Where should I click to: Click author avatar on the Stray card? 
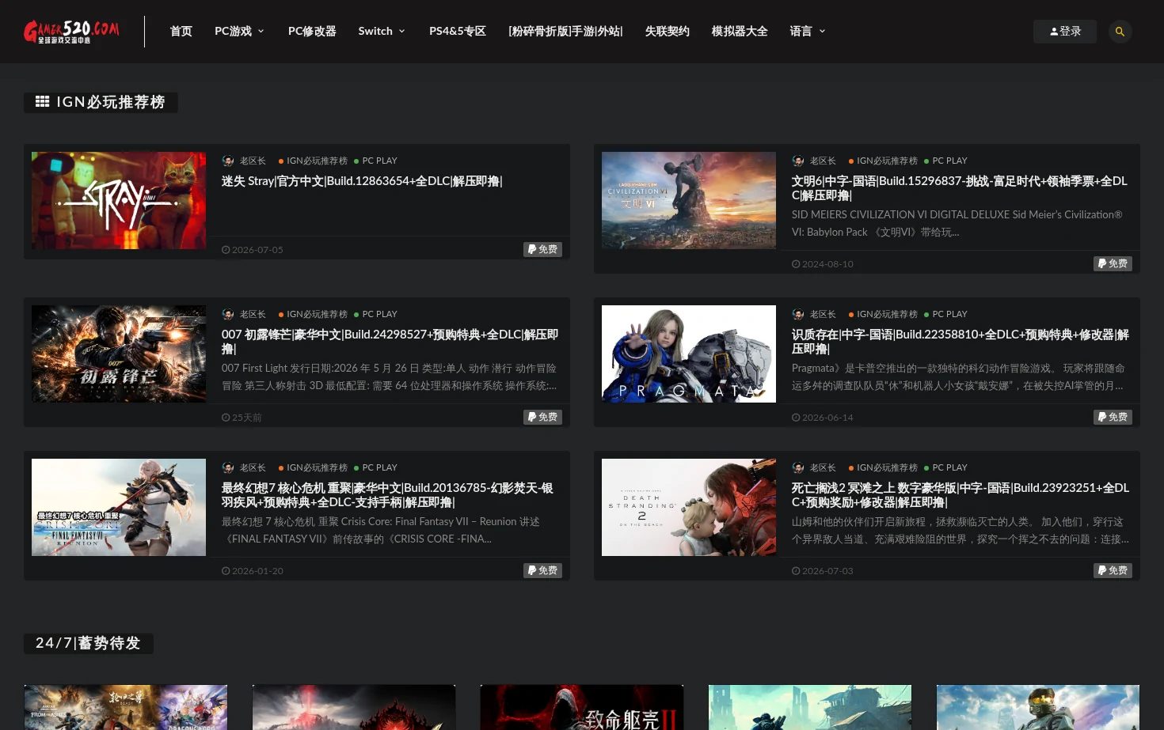coord(228,161)
